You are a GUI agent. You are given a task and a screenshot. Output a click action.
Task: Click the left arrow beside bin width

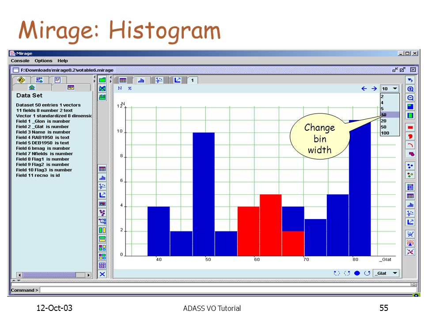click(364, 88)
